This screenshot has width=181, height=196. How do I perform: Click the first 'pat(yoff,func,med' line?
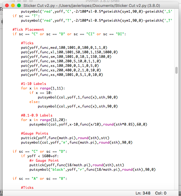pos(64,48)
